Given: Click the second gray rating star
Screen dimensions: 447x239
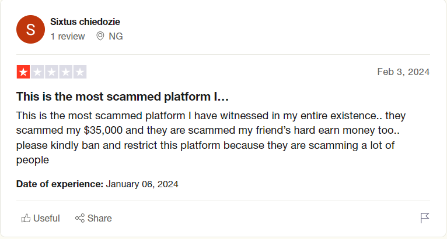Looking at the screenshot, I should pos(37,72).
